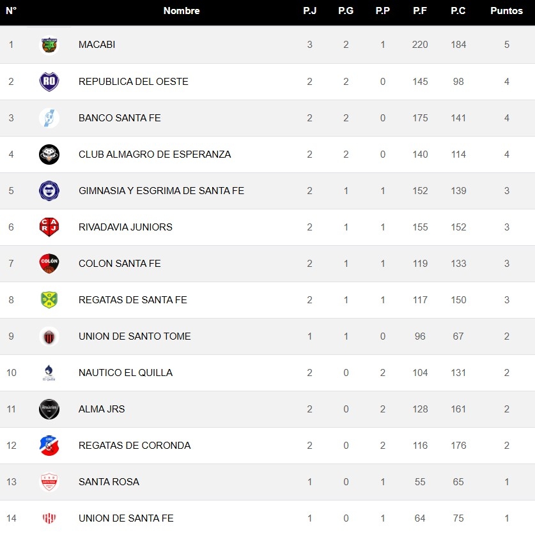Sort table by Puntos column header

[x=506, y=11]
